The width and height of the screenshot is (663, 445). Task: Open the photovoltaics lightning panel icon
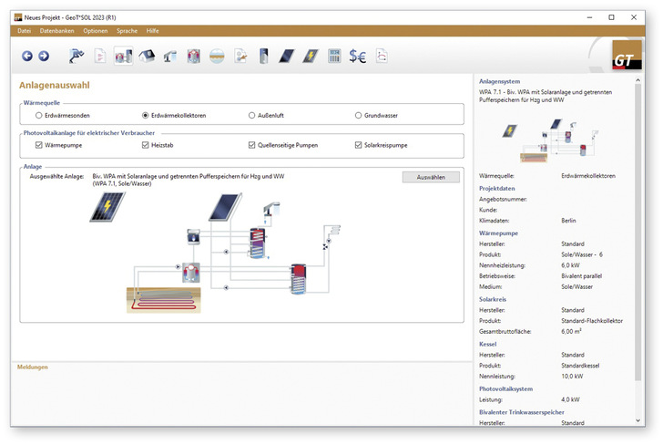pos(311,57)
